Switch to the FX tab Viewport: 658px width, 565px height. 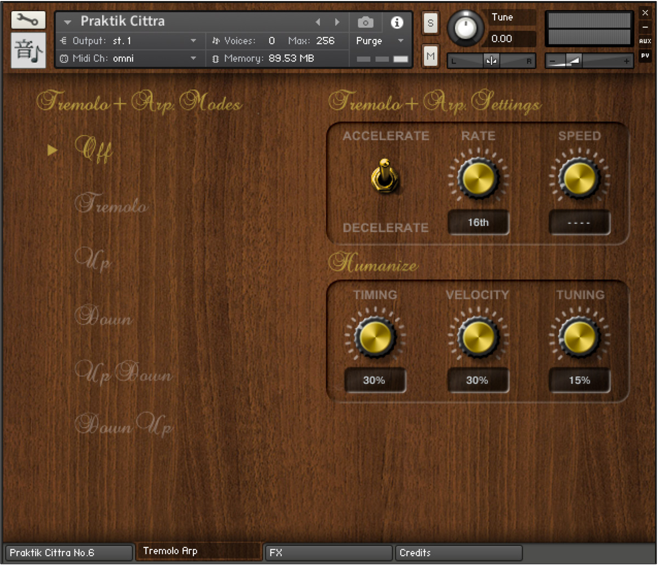coord(328,552)
